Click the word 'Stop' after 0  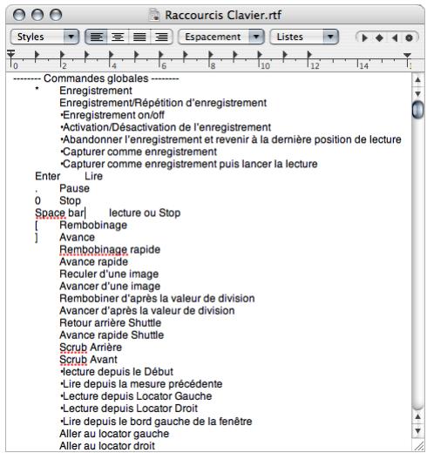(70, 200)
